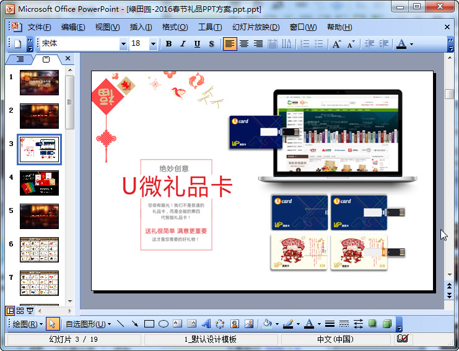The width and height of the screenshot is (459, 351).
Task: Toggle Bold formatting
Action: tap(168, 44)
